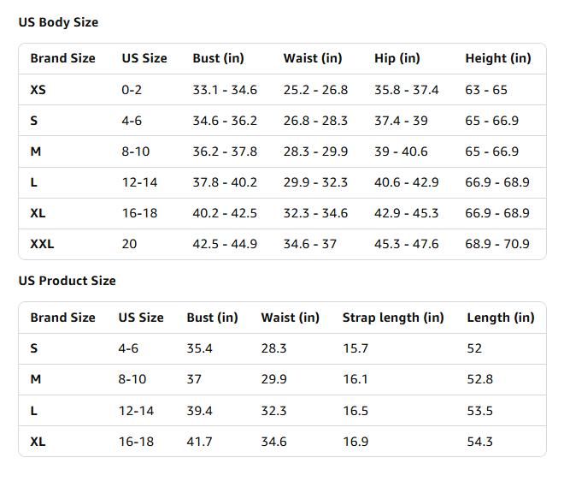Select the XXL brand size cell

pyautogui.click(x=42, y=244)
